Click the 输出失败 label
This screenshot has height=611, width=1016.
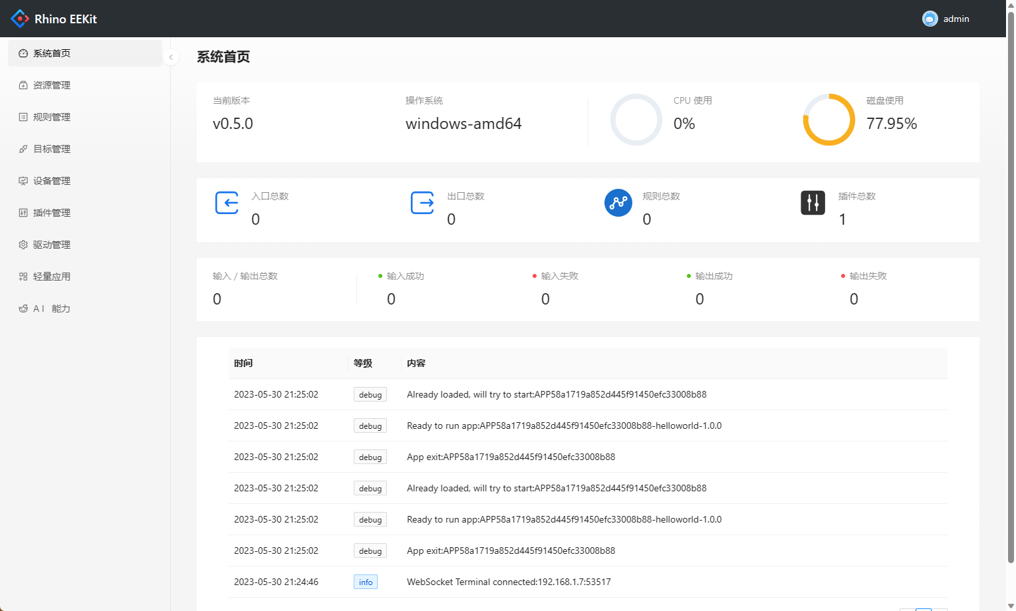pos(868,276)
